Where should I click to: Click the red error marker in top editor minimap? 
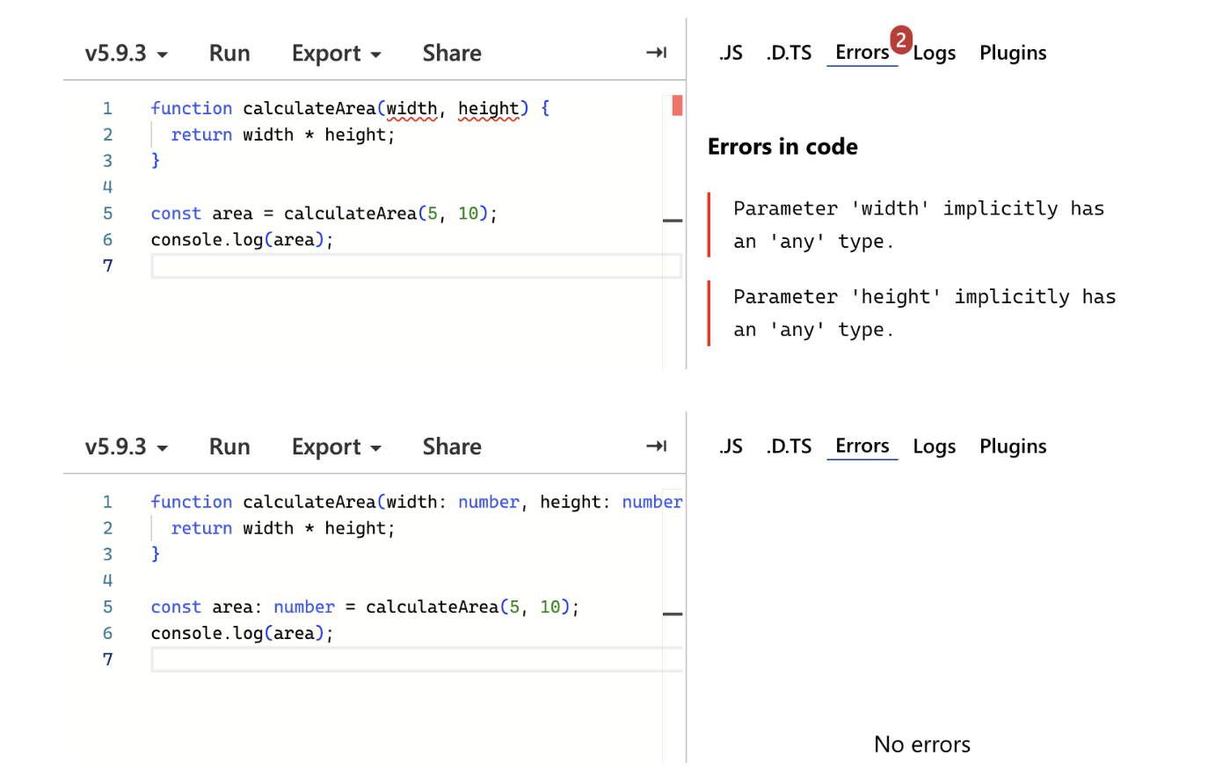(677, 105)
